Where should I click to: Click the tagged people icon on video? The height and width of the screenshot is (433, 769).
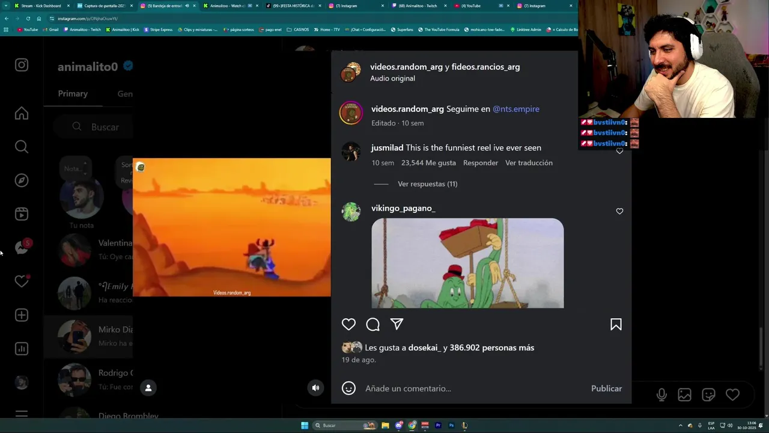(148, 388)
